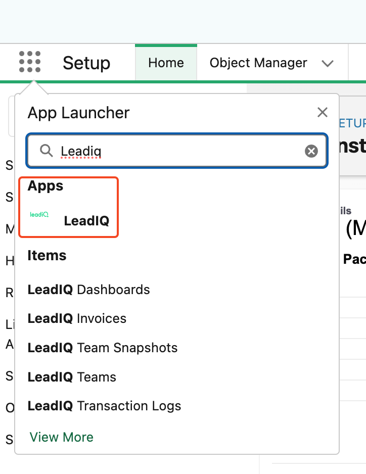This screenshot has height=474, width=366.
Task: Switch to the Home tab
Action: pos(166,63)
